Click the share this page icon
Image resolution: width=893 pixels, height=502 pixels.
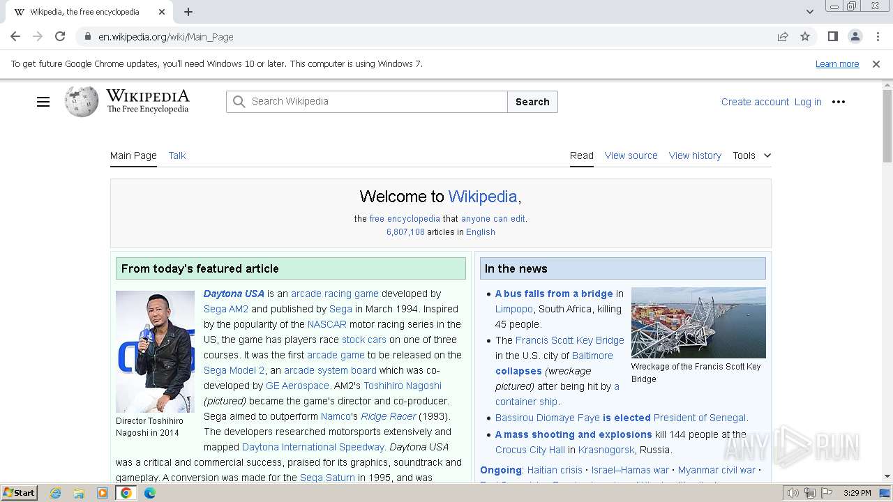click(x=783, y=36)
